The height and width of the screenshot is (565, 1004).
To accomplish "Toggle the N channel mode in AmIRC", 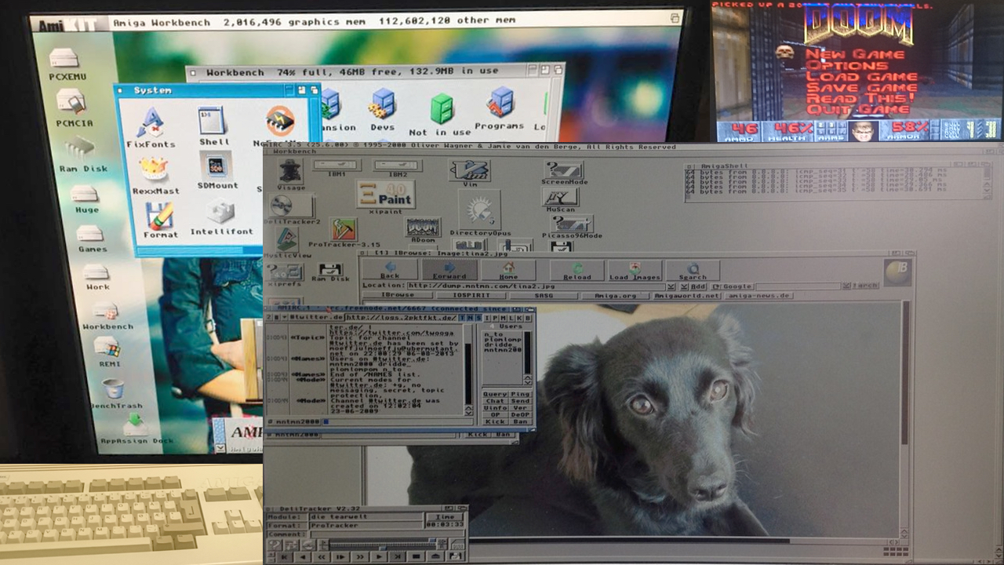I will click(470, 318).
